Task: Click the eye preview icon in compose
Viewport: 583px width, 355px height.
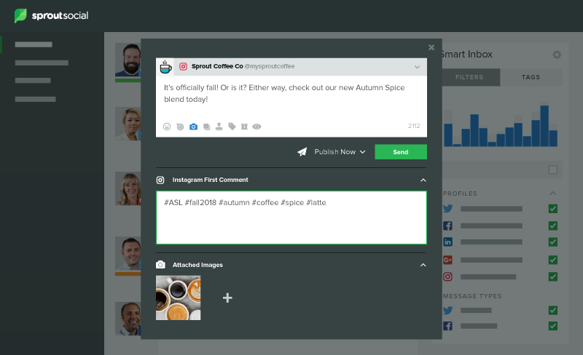Action: (257, 127)
